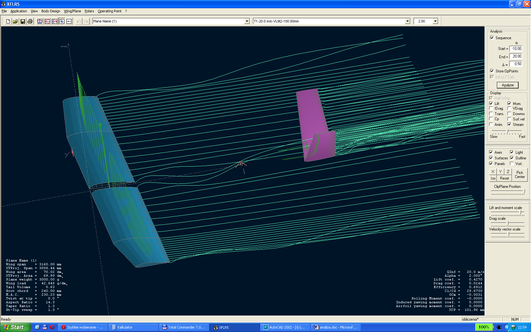Toggle the Store OpPoints checkbox
Screen dimensions: 531x332
492,71
